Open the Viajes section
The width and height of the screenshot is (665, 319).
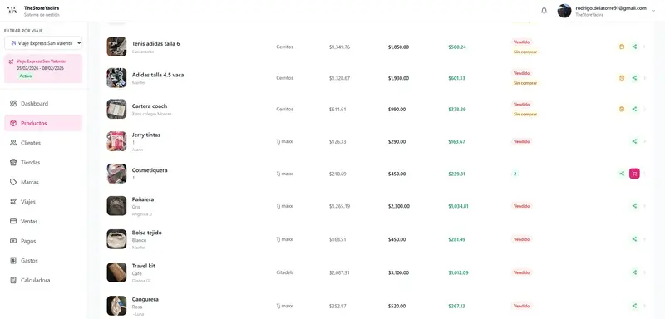pos(43,202)
